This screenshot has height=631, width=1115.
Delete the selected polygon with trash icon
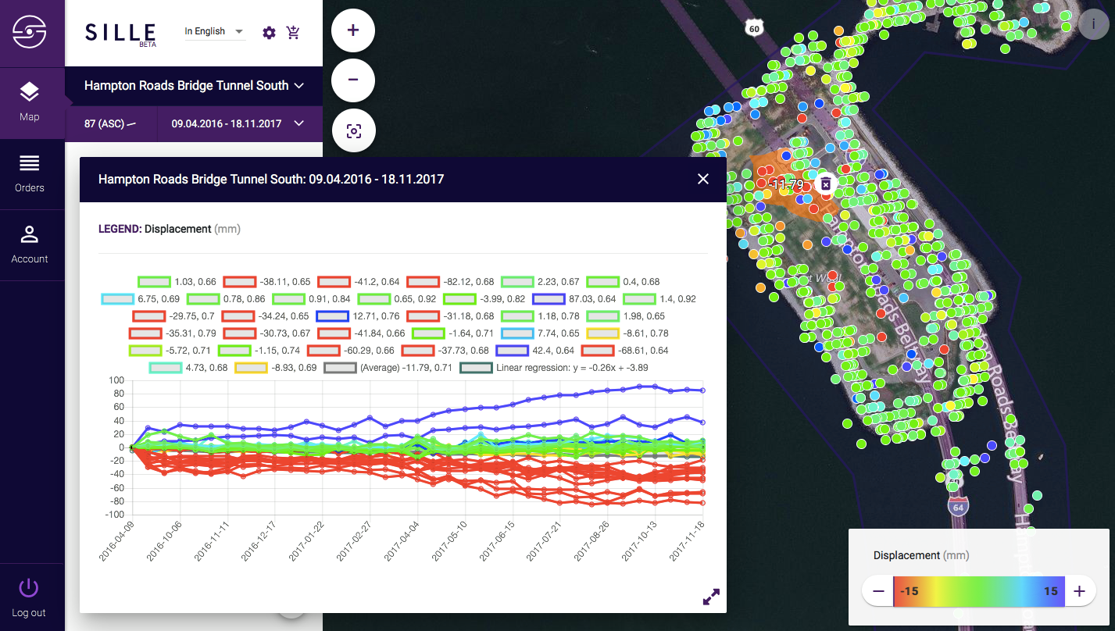825,184
